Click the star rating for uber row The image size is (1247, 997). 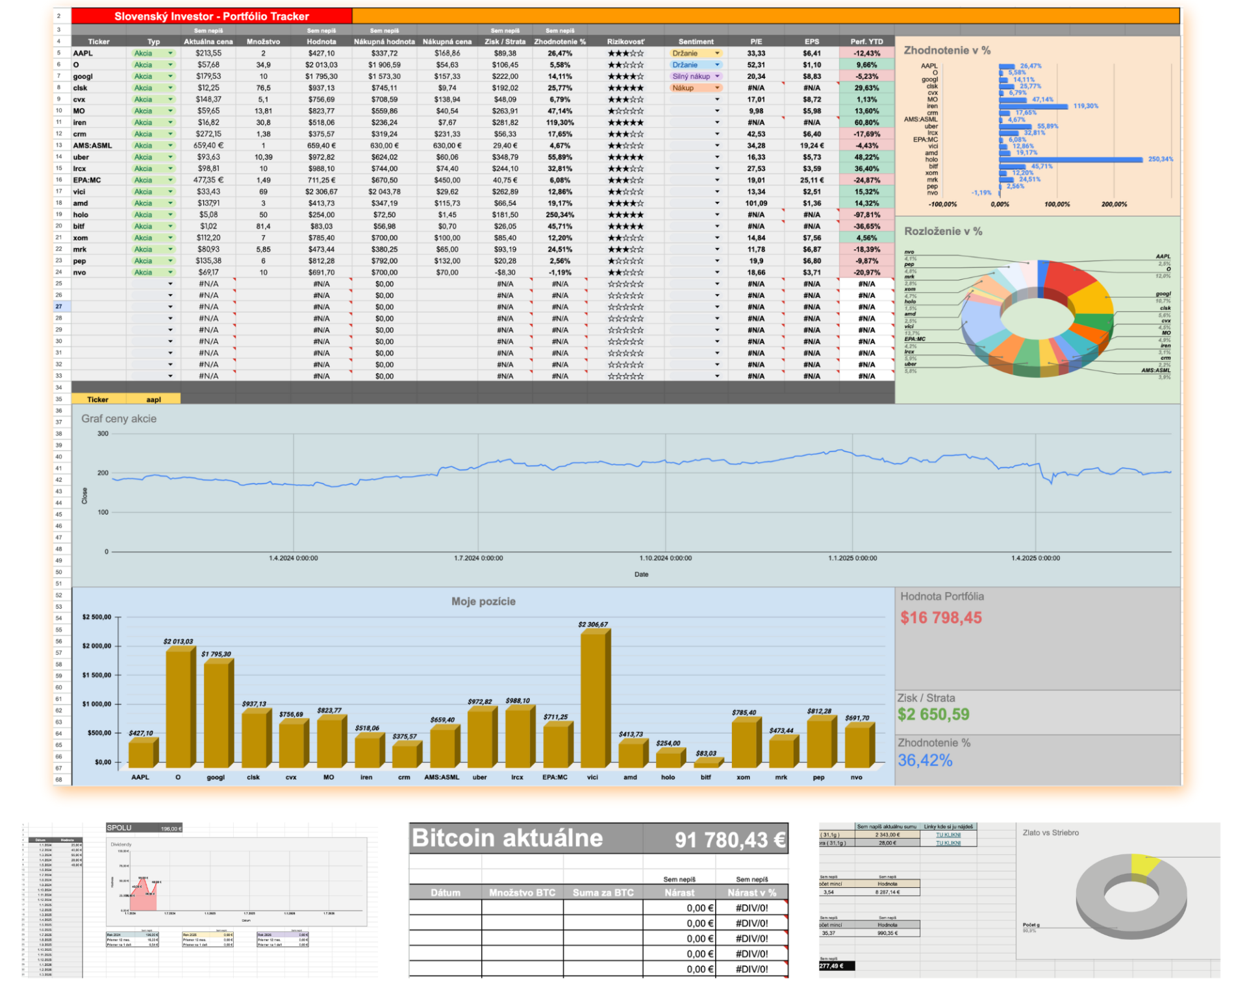625,157
